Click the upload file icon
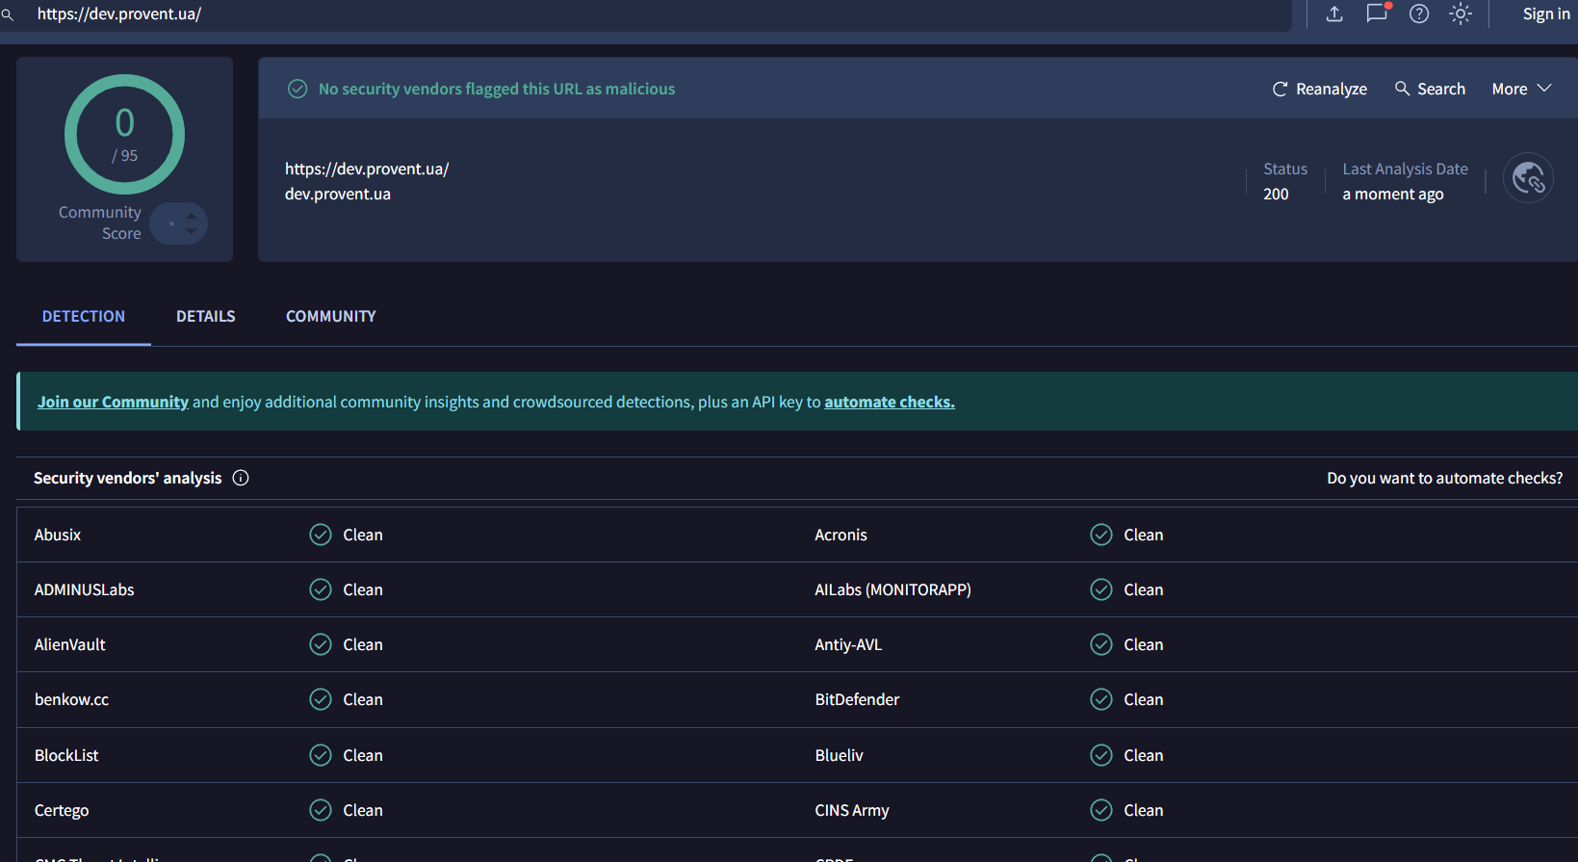1578x862 pixels. [1334, 13]
